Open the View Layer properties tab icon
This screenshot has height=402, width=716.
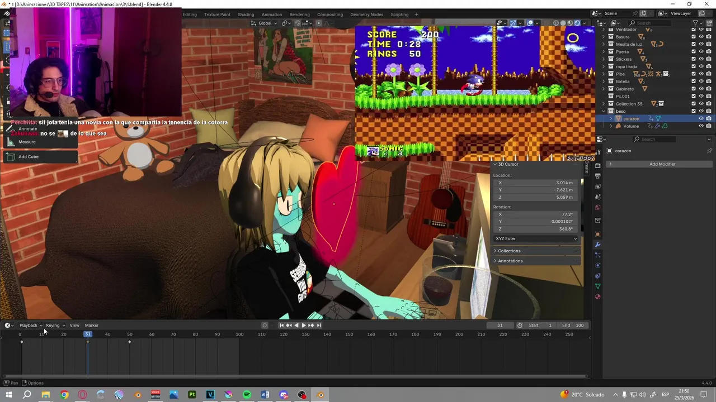pos(597,186)
